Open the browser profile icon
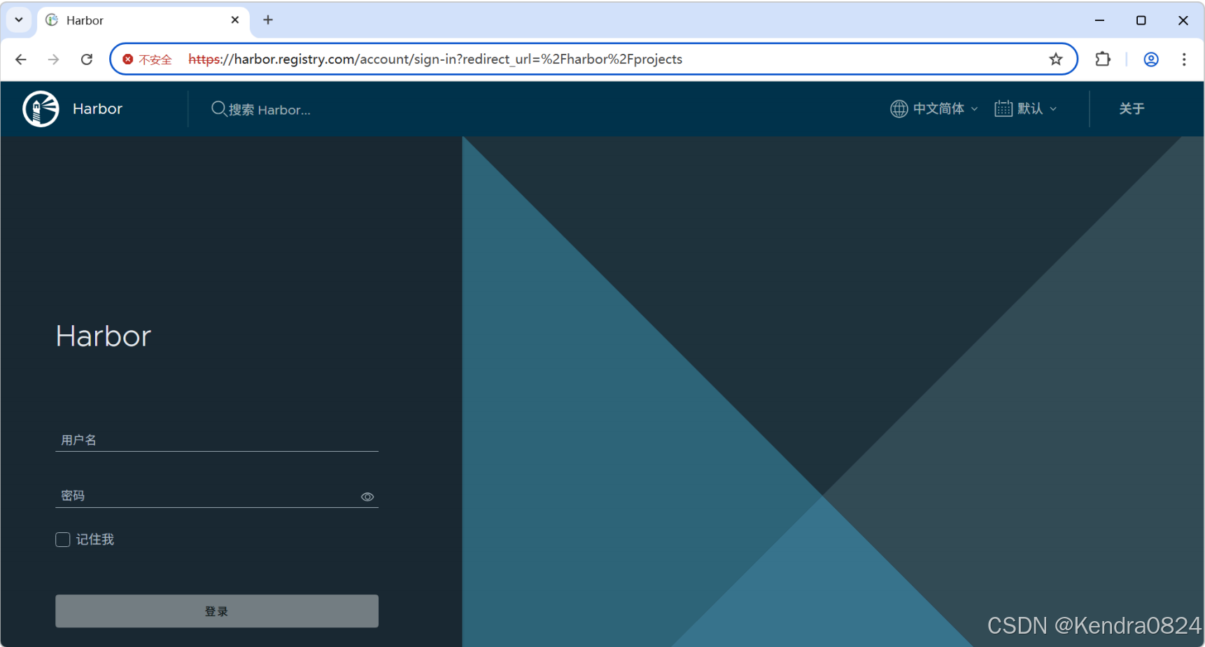This screenshot has width=1205, height=647. [1151, 59]
